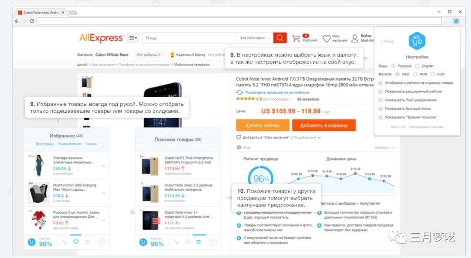Switch to Подешевевшие tab in Избранное
Image resolution: width=471 pixels, height=258 pixels.
tap(69, 144)
